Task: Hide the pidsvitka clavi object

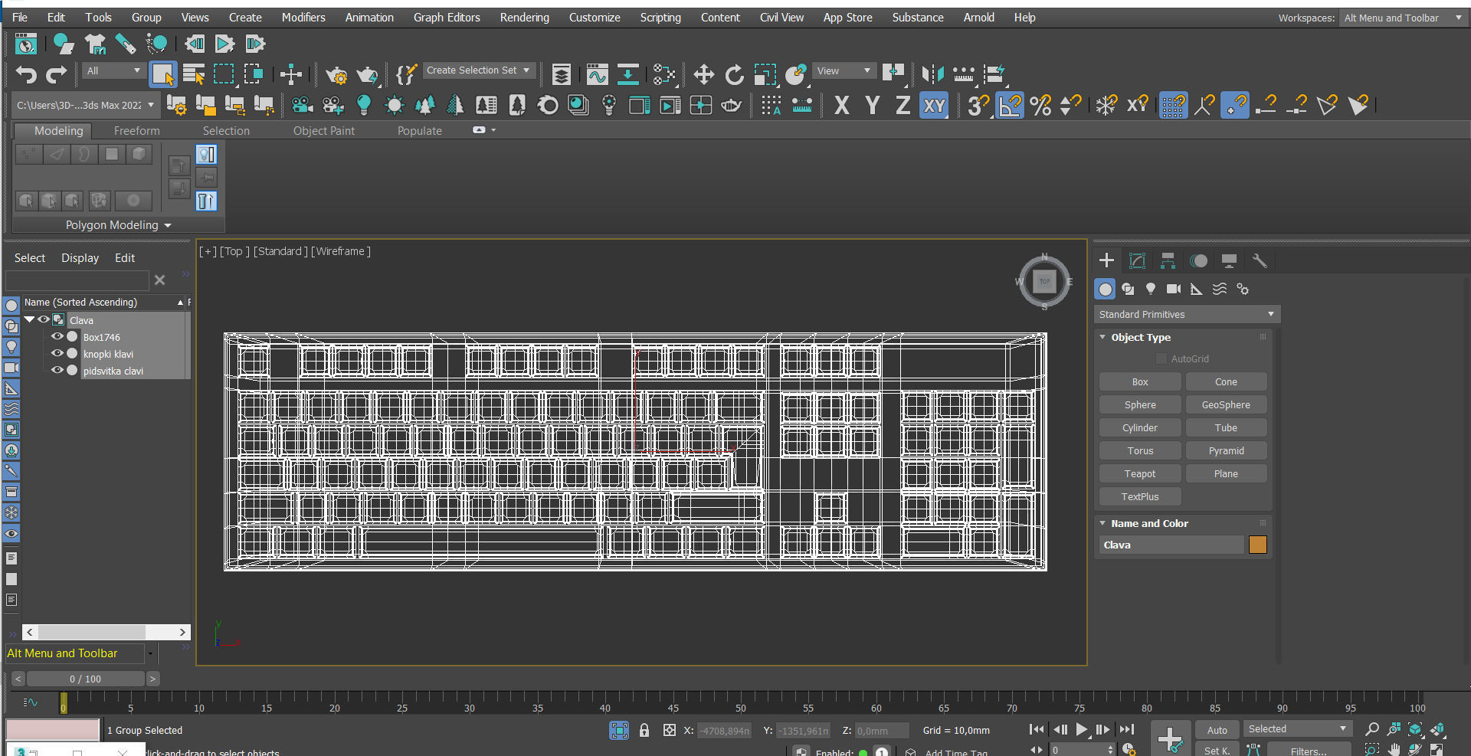Action: click(x=57, y=371)
